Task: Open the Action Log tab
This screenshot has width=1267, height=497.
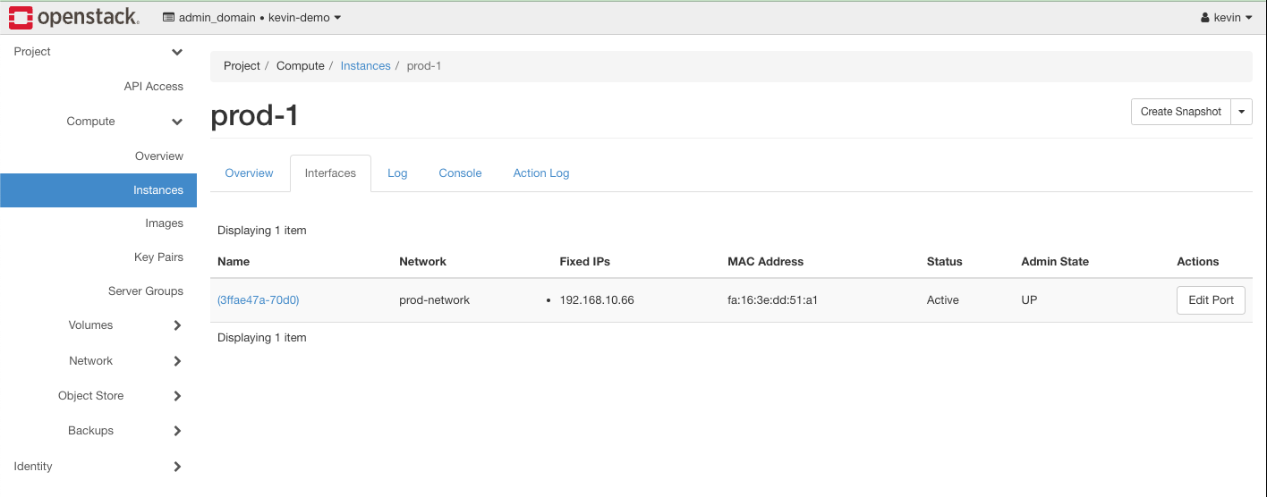Action: [540, 173]
